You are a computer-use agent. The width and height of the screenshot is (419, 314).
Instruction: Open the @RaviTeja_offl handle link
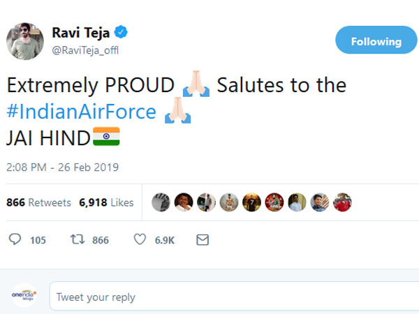(x=82, y=49)
